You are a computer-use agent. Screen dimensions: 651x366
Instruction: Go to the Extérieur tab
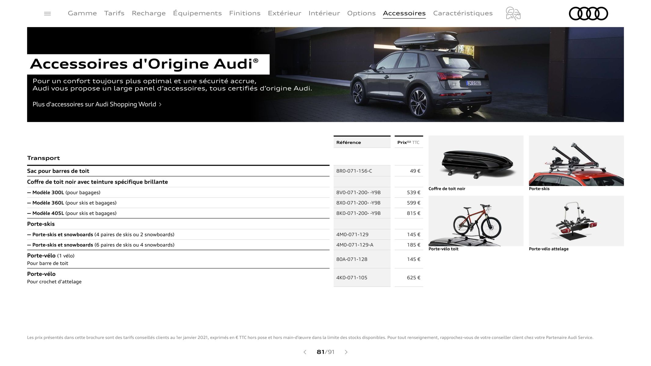point(284,13)
